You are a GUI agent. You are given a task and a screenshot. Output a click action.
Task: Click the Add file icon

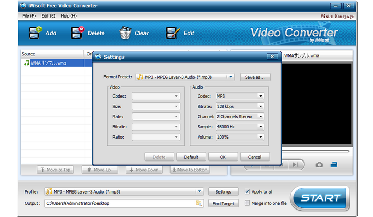point(35,33)
